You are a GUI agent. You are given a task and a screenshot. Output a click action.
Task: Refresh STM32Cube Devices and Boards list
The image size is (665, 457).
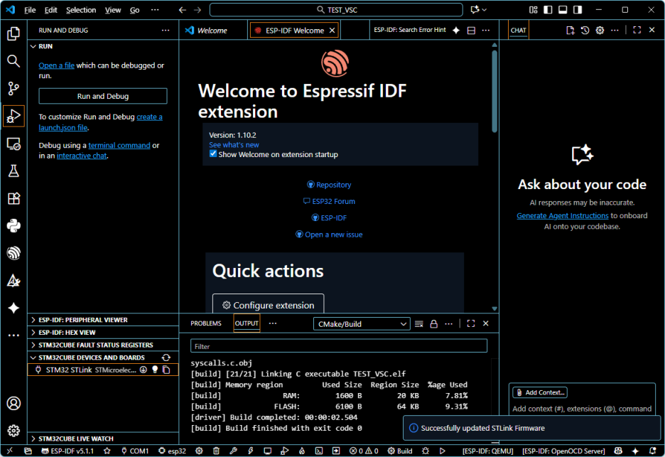(x=166, y=357)
